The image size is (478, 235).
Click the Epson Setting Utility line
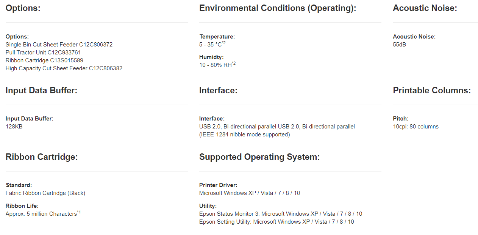276,222
